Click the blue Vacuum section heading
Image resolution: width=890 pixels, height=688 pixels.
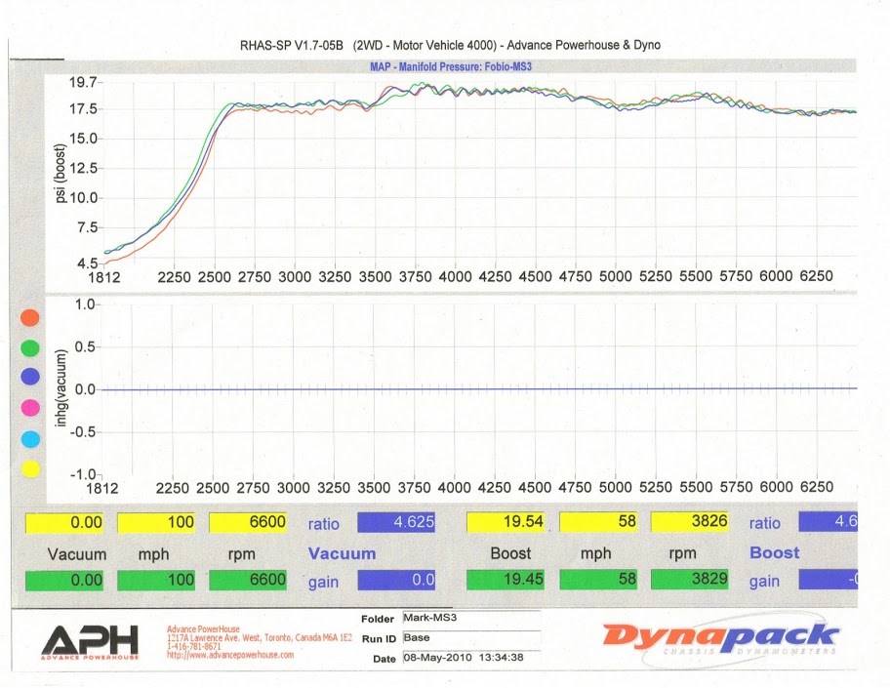tap(342, 553)
